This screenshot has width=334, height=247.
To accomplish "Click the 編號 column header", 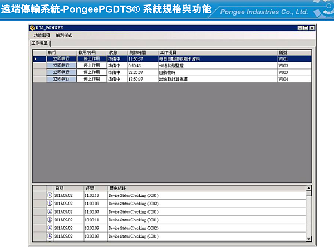I will pyautogui.click(x=294, y=52).
